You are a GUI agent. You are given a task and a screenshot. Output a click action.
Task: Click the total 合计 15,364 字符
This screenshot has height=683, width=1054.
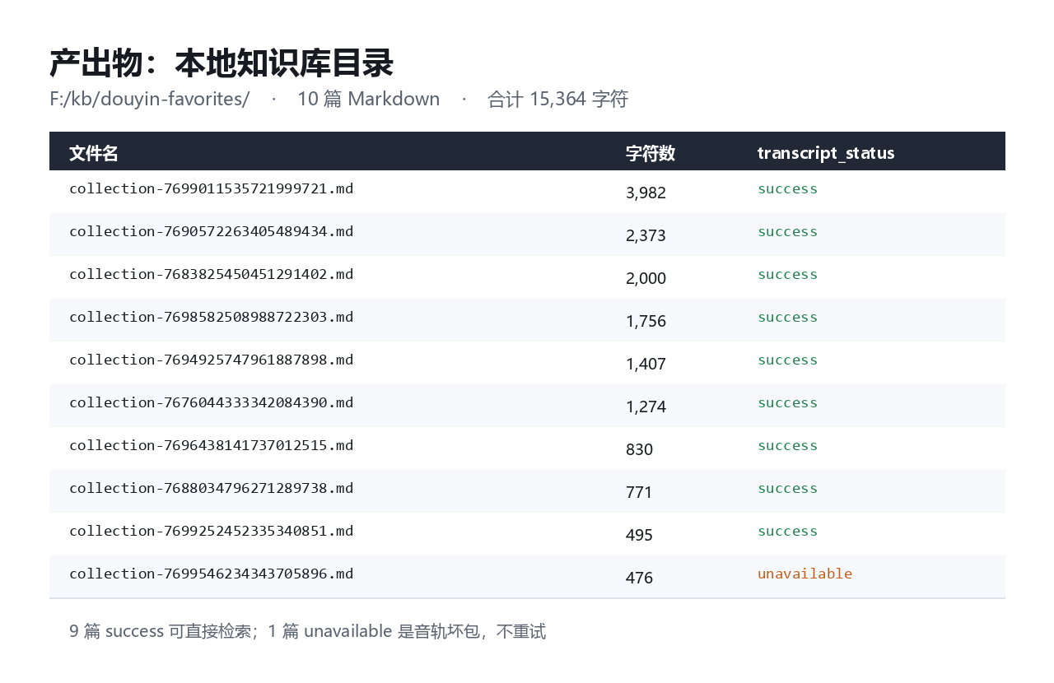pos(557,99)
